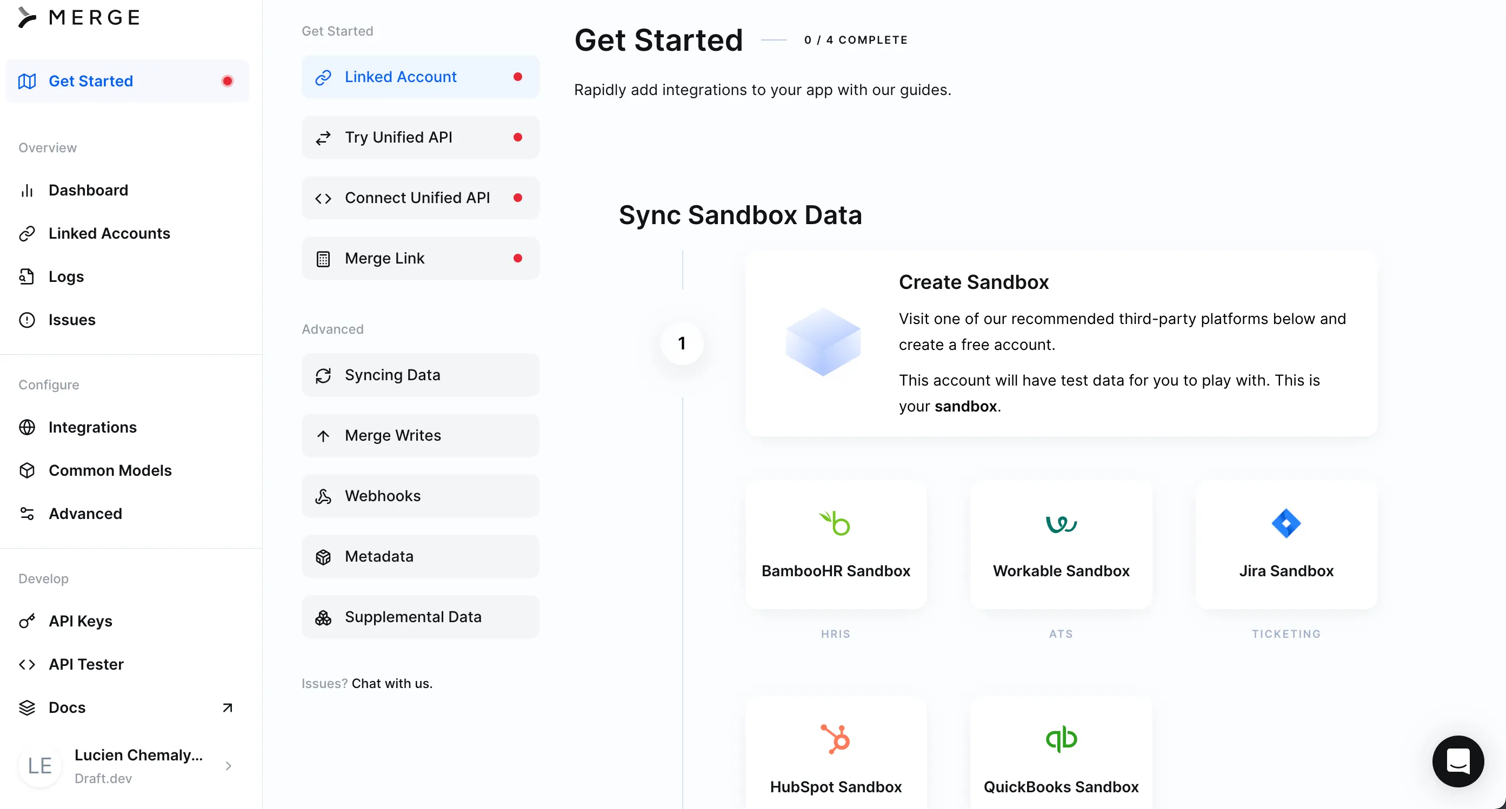Open the Merge Writes guide
Screen dimensions: 1506x809
tap(421, 436)
